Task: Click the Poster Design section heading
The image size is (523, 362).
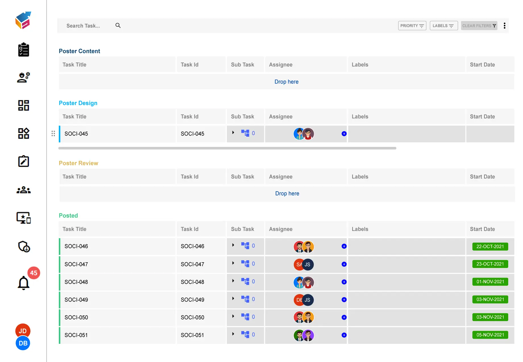Action: pos(78,103)
